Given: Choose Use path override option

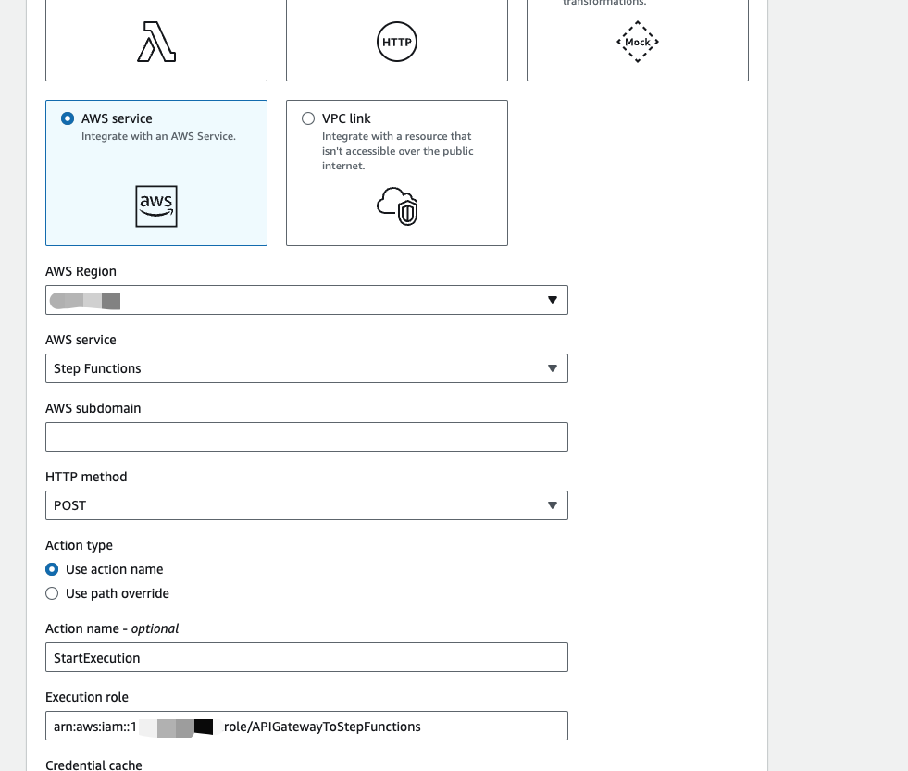Looking at the screenshot, I should click(x=52, y=593).
